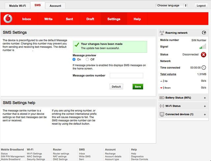
Task: Click the Connected devices monitor icon
Action: click(162, 114)
